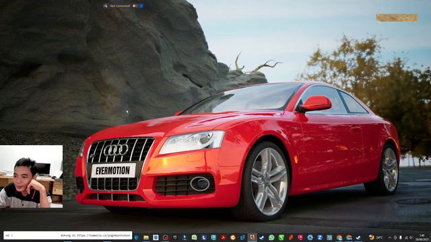Open the network tray icon
The image size is (431, 242).
pos(406,237)
